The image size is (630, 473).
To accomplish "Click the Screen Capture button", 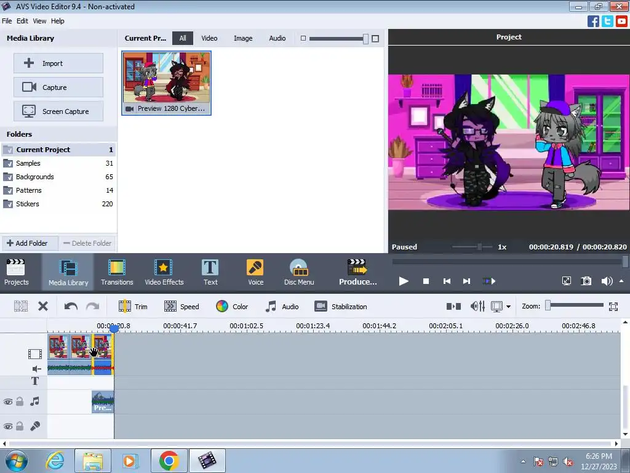I will coord(58,111).
